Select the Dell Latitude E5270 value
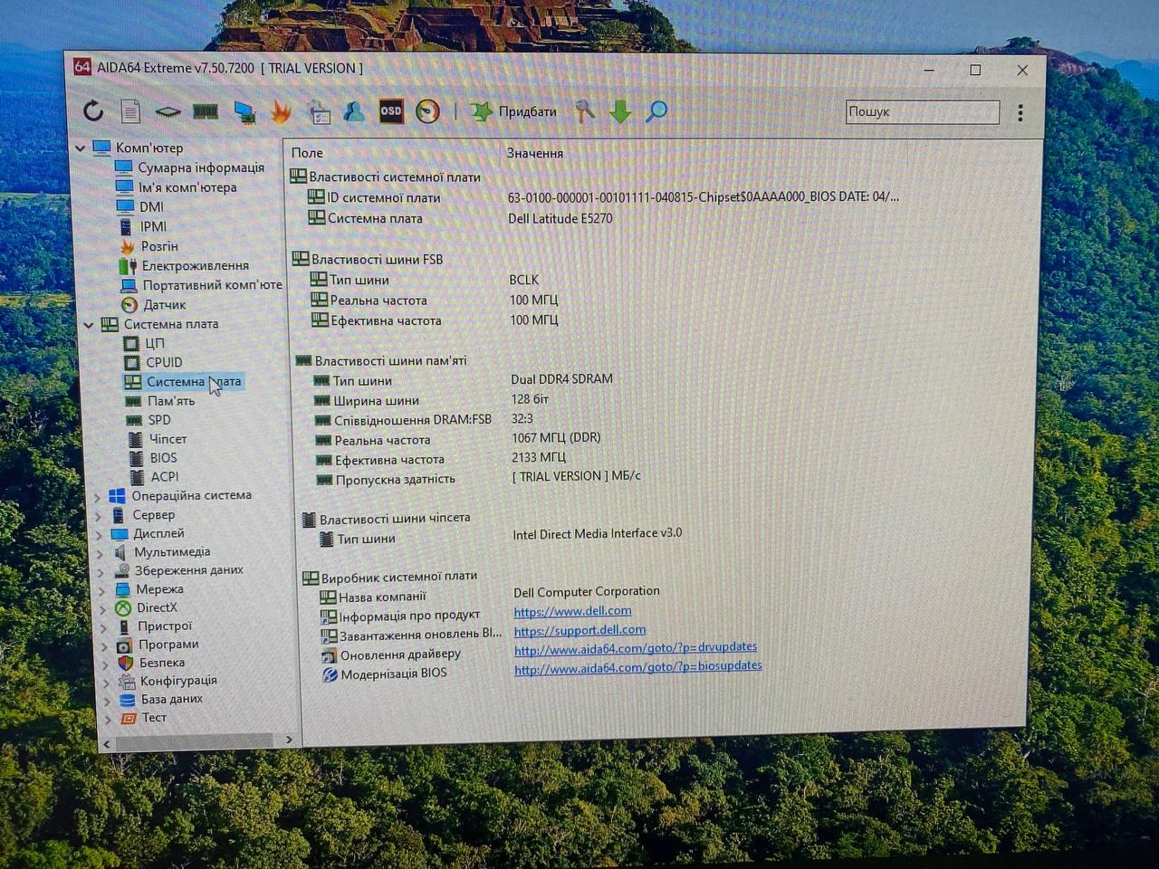 click(x=560, y=219)
